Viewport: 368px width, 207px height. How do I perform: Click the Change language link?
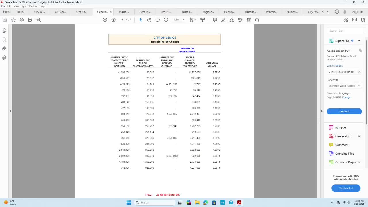click(346, 97)
